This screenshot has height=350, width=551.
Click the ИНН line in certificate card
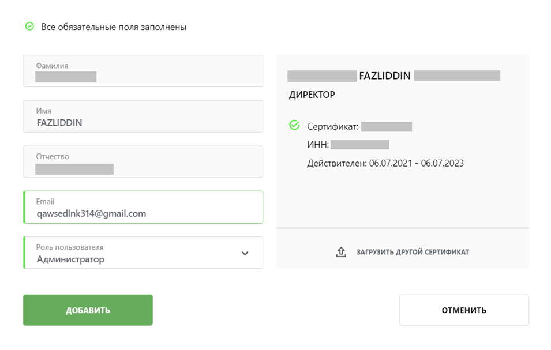[x=348, y=145]
